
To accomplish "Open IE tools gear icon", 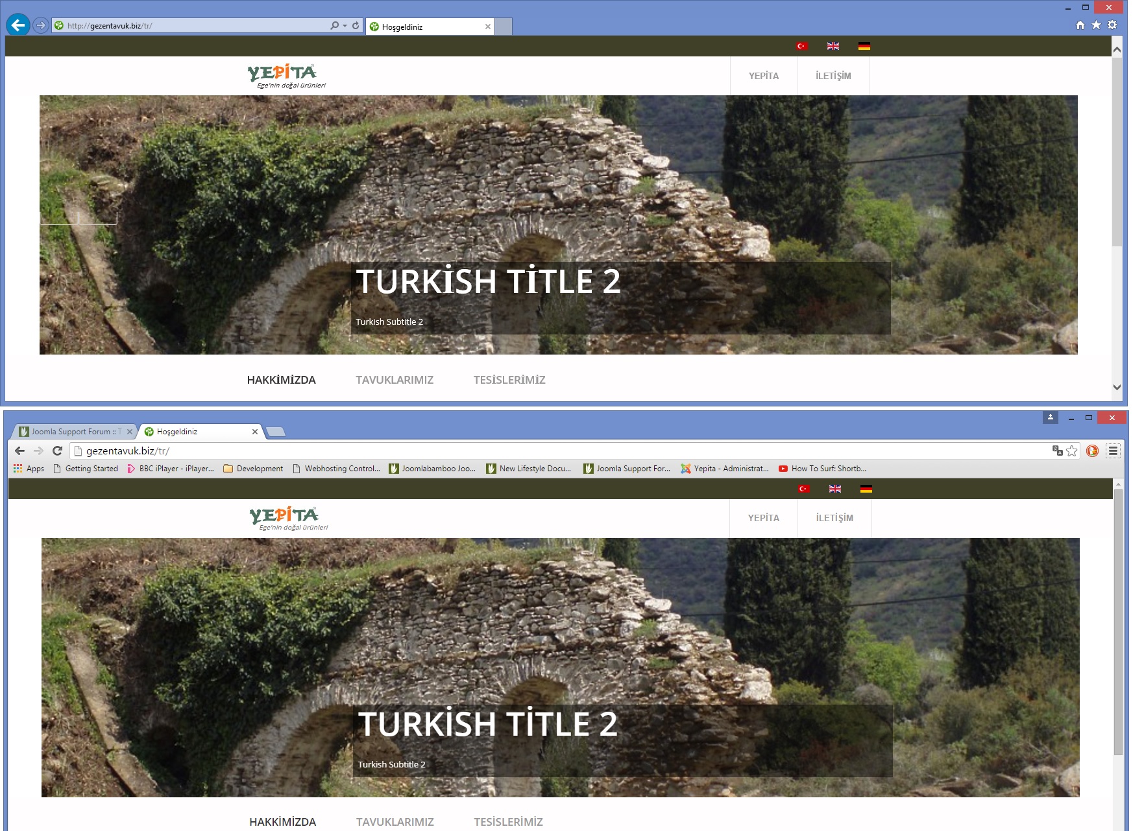I will click(1112, 25).
